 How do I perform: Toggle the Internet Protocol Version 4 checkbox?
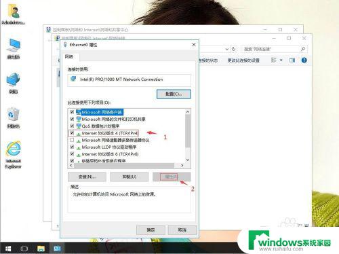click(x=72, y=133)
